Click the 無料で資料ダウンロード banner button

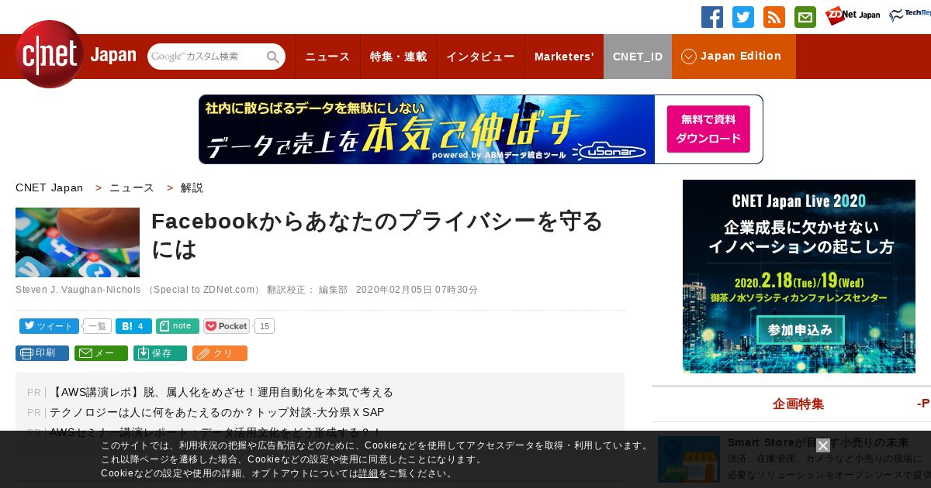708,129
